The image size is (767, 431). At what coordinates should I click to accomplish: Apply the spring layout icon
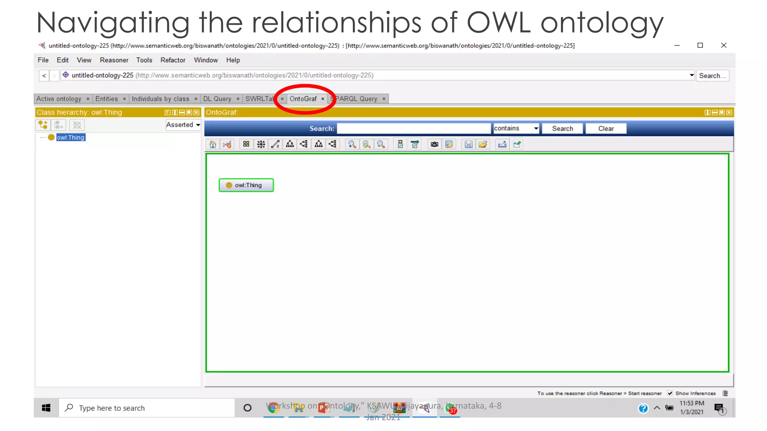(x=275, y=144)
